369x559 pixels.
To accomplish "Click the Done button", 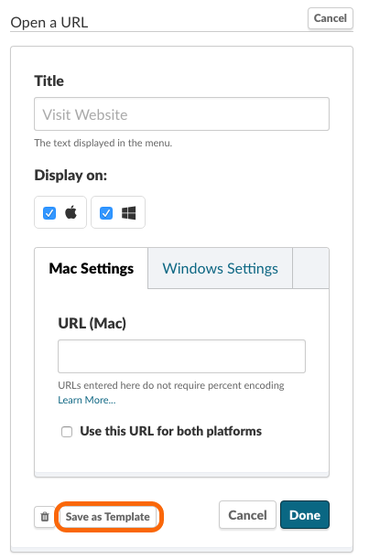I will (305, 515).
